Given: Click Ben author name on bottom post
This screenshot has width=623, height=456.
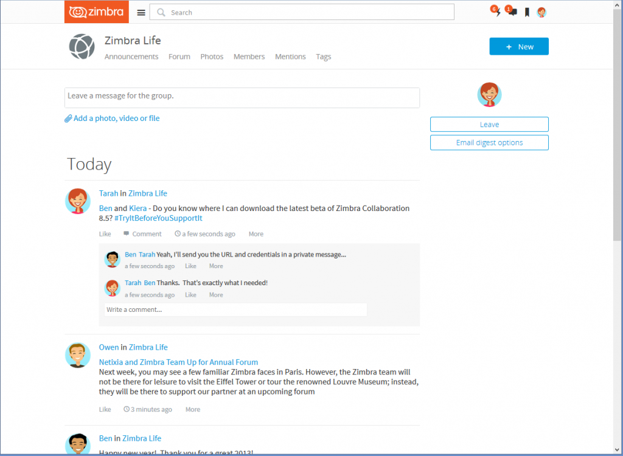Looking at the screenshot, I should (x=105, y=438).
